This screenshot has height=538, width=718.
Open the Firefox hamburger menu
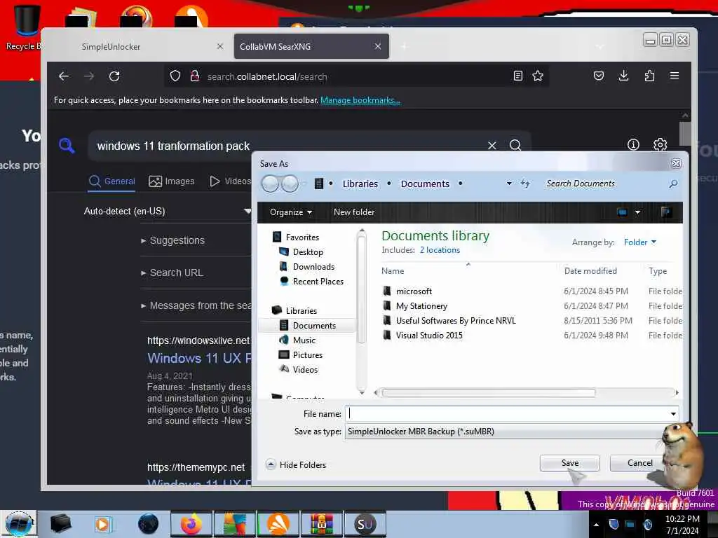point(675,76)
